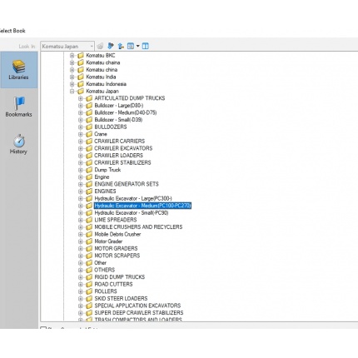
Task: Expand the Komatsu Indonesia folder
Action: pyautogui.click(x=72, y=84)
